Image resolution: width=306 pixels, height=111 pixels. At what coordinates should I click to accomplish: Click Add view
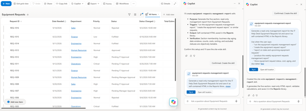coord(169,15)
